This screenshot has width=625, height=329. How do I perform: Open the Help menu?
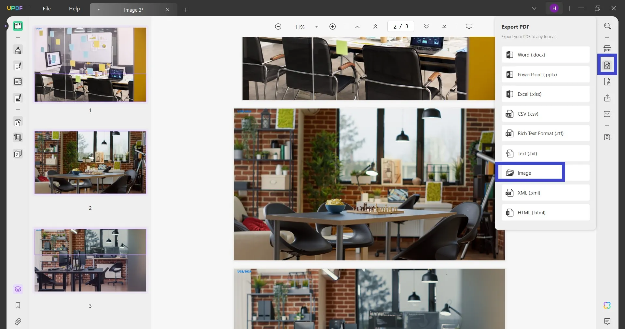click(74, 9)
